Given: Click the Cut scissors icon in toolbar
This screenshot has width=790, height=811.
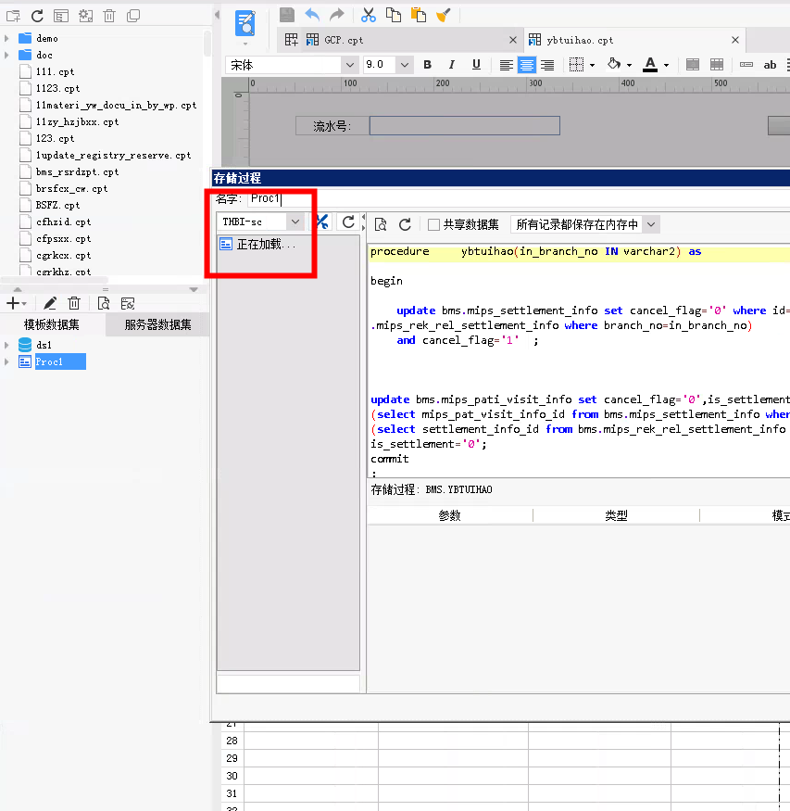Looking at the screenshot, I should [368, 15].
